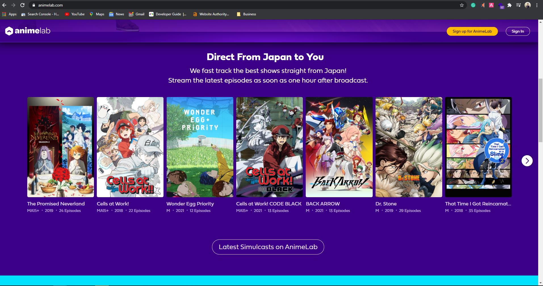The width and height of the screenshot is (543, 286).
Task: Advance the carousel with the next arrow
Action: pyautogui.click(x=527, y=161)
